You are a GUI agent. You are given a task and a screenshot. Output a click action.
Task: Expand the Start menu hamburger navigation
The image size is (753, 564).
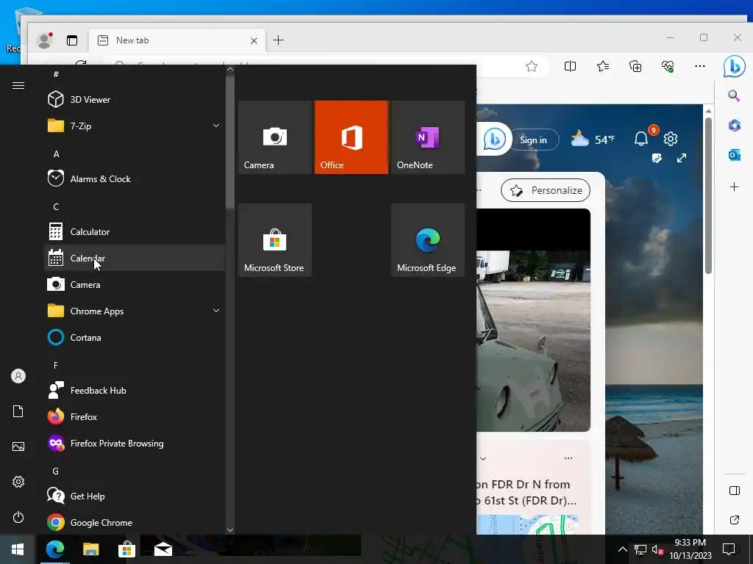18,85
